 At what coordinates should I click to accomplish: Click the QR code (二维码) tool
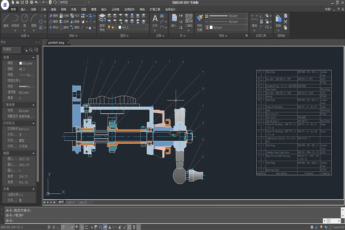click(189, 21)
